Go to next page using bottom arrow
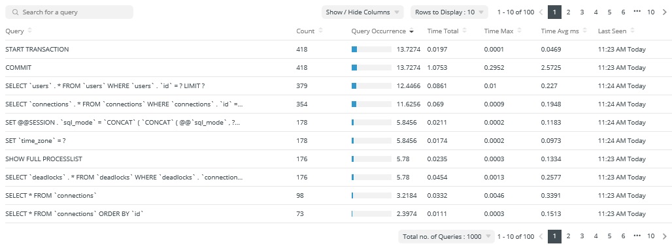Screen dimensions: 672x248 click(665, 236)
